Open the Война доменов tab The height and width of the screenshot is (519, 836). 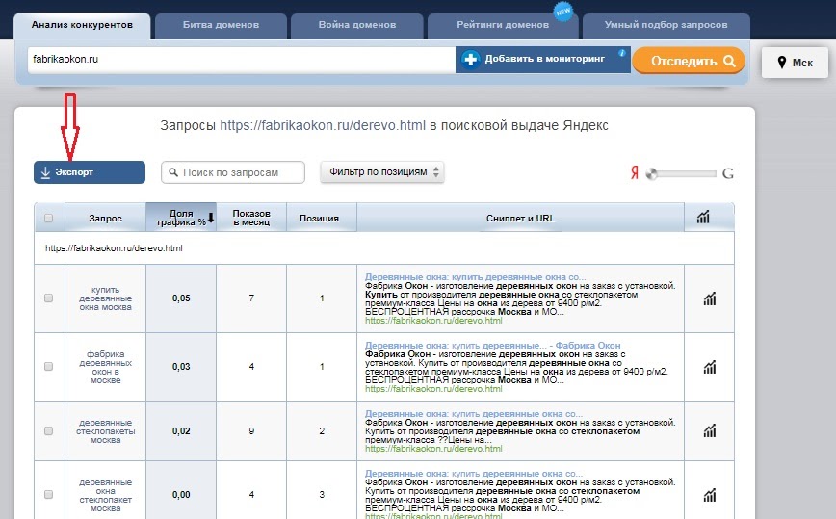(x=357, y=26)
